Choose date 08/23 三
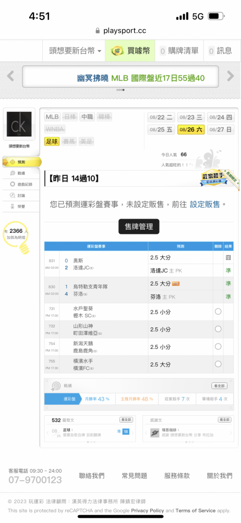 [191, 117]
